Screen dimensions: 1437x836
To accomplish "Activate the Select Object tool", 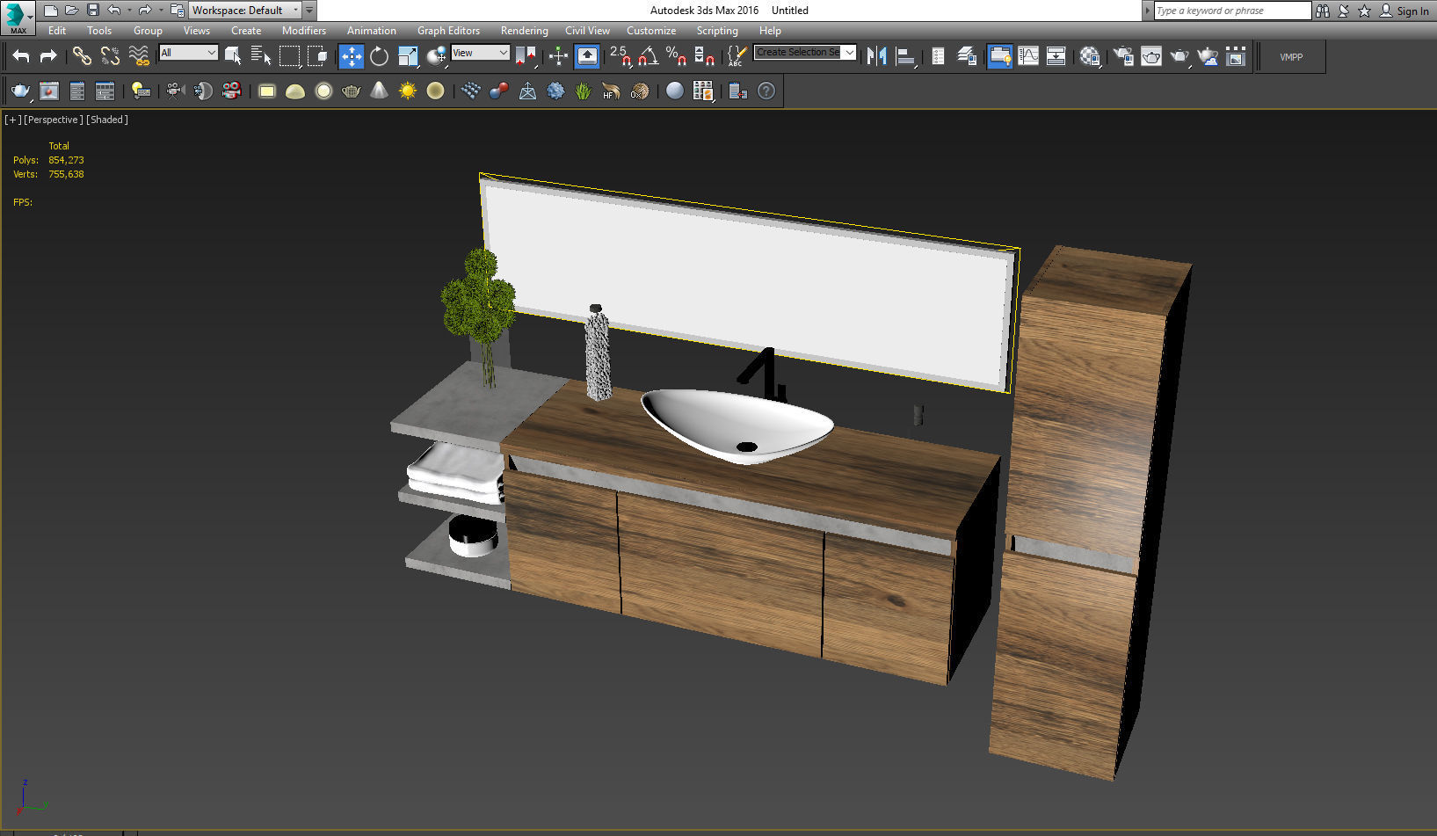I will pos(233,56).
